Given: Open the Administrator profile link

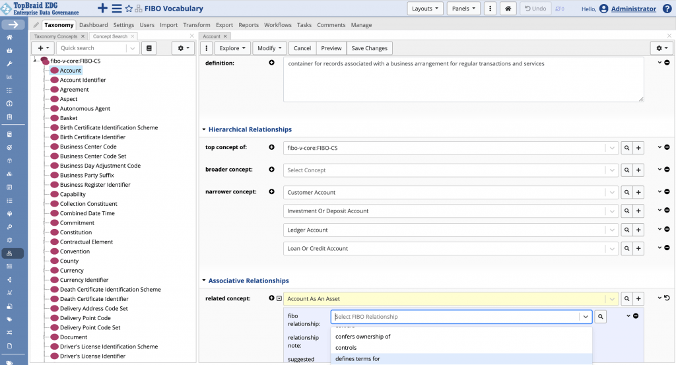Looking at the screenshot, I should [x=633, y=9].
